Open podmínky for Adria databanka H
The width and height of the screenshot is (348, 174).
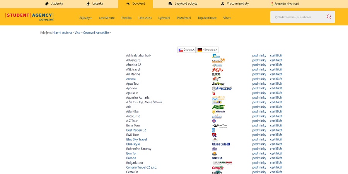pyautogui.click(x=259, y=56)
